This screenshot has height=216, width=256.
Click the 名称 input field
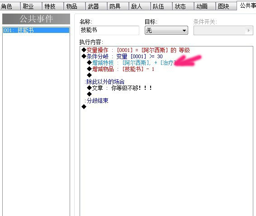click(x=109, y=30)
